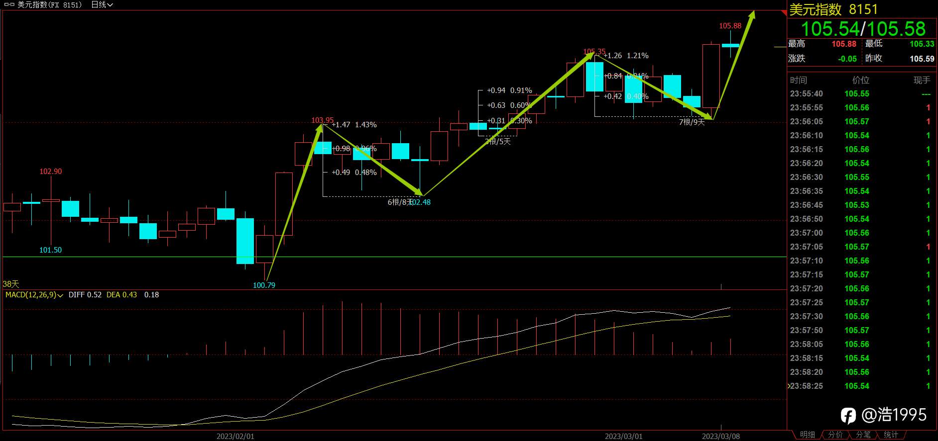Click the link chain icon beside 美元指数
Viewport: 938px width, 441px height.
click(8, 4)
